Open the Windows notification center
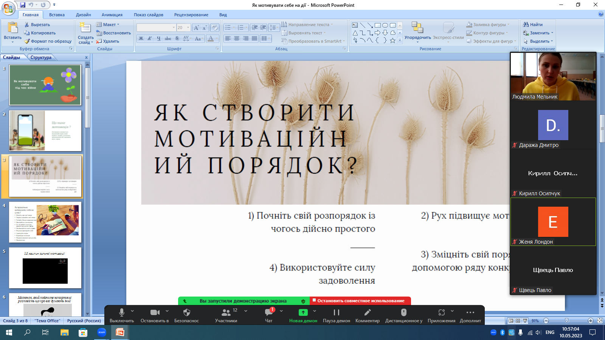 coord(593,332)
